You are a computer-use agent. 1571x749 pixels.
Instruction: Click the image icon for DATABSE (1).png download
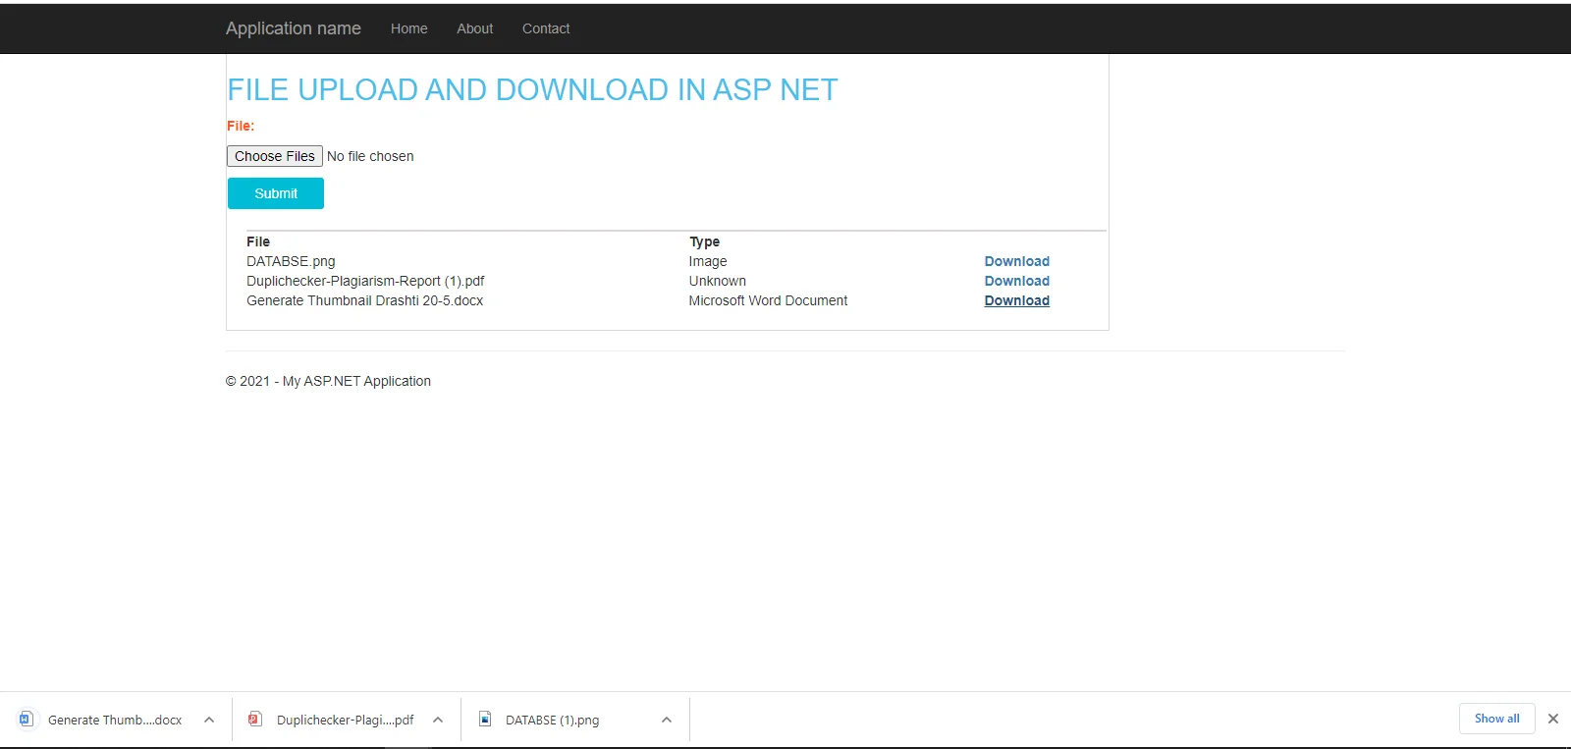pyautogui.click(x=485, y=720)
